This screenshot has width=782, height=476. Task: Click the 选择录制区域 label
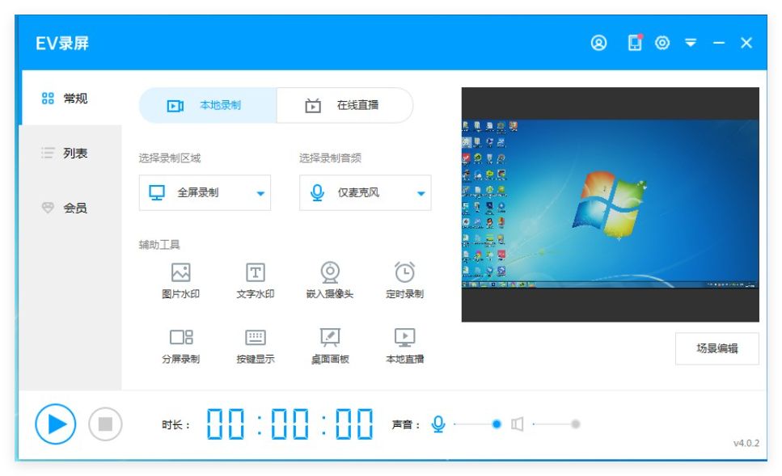(x=170, y=158)
